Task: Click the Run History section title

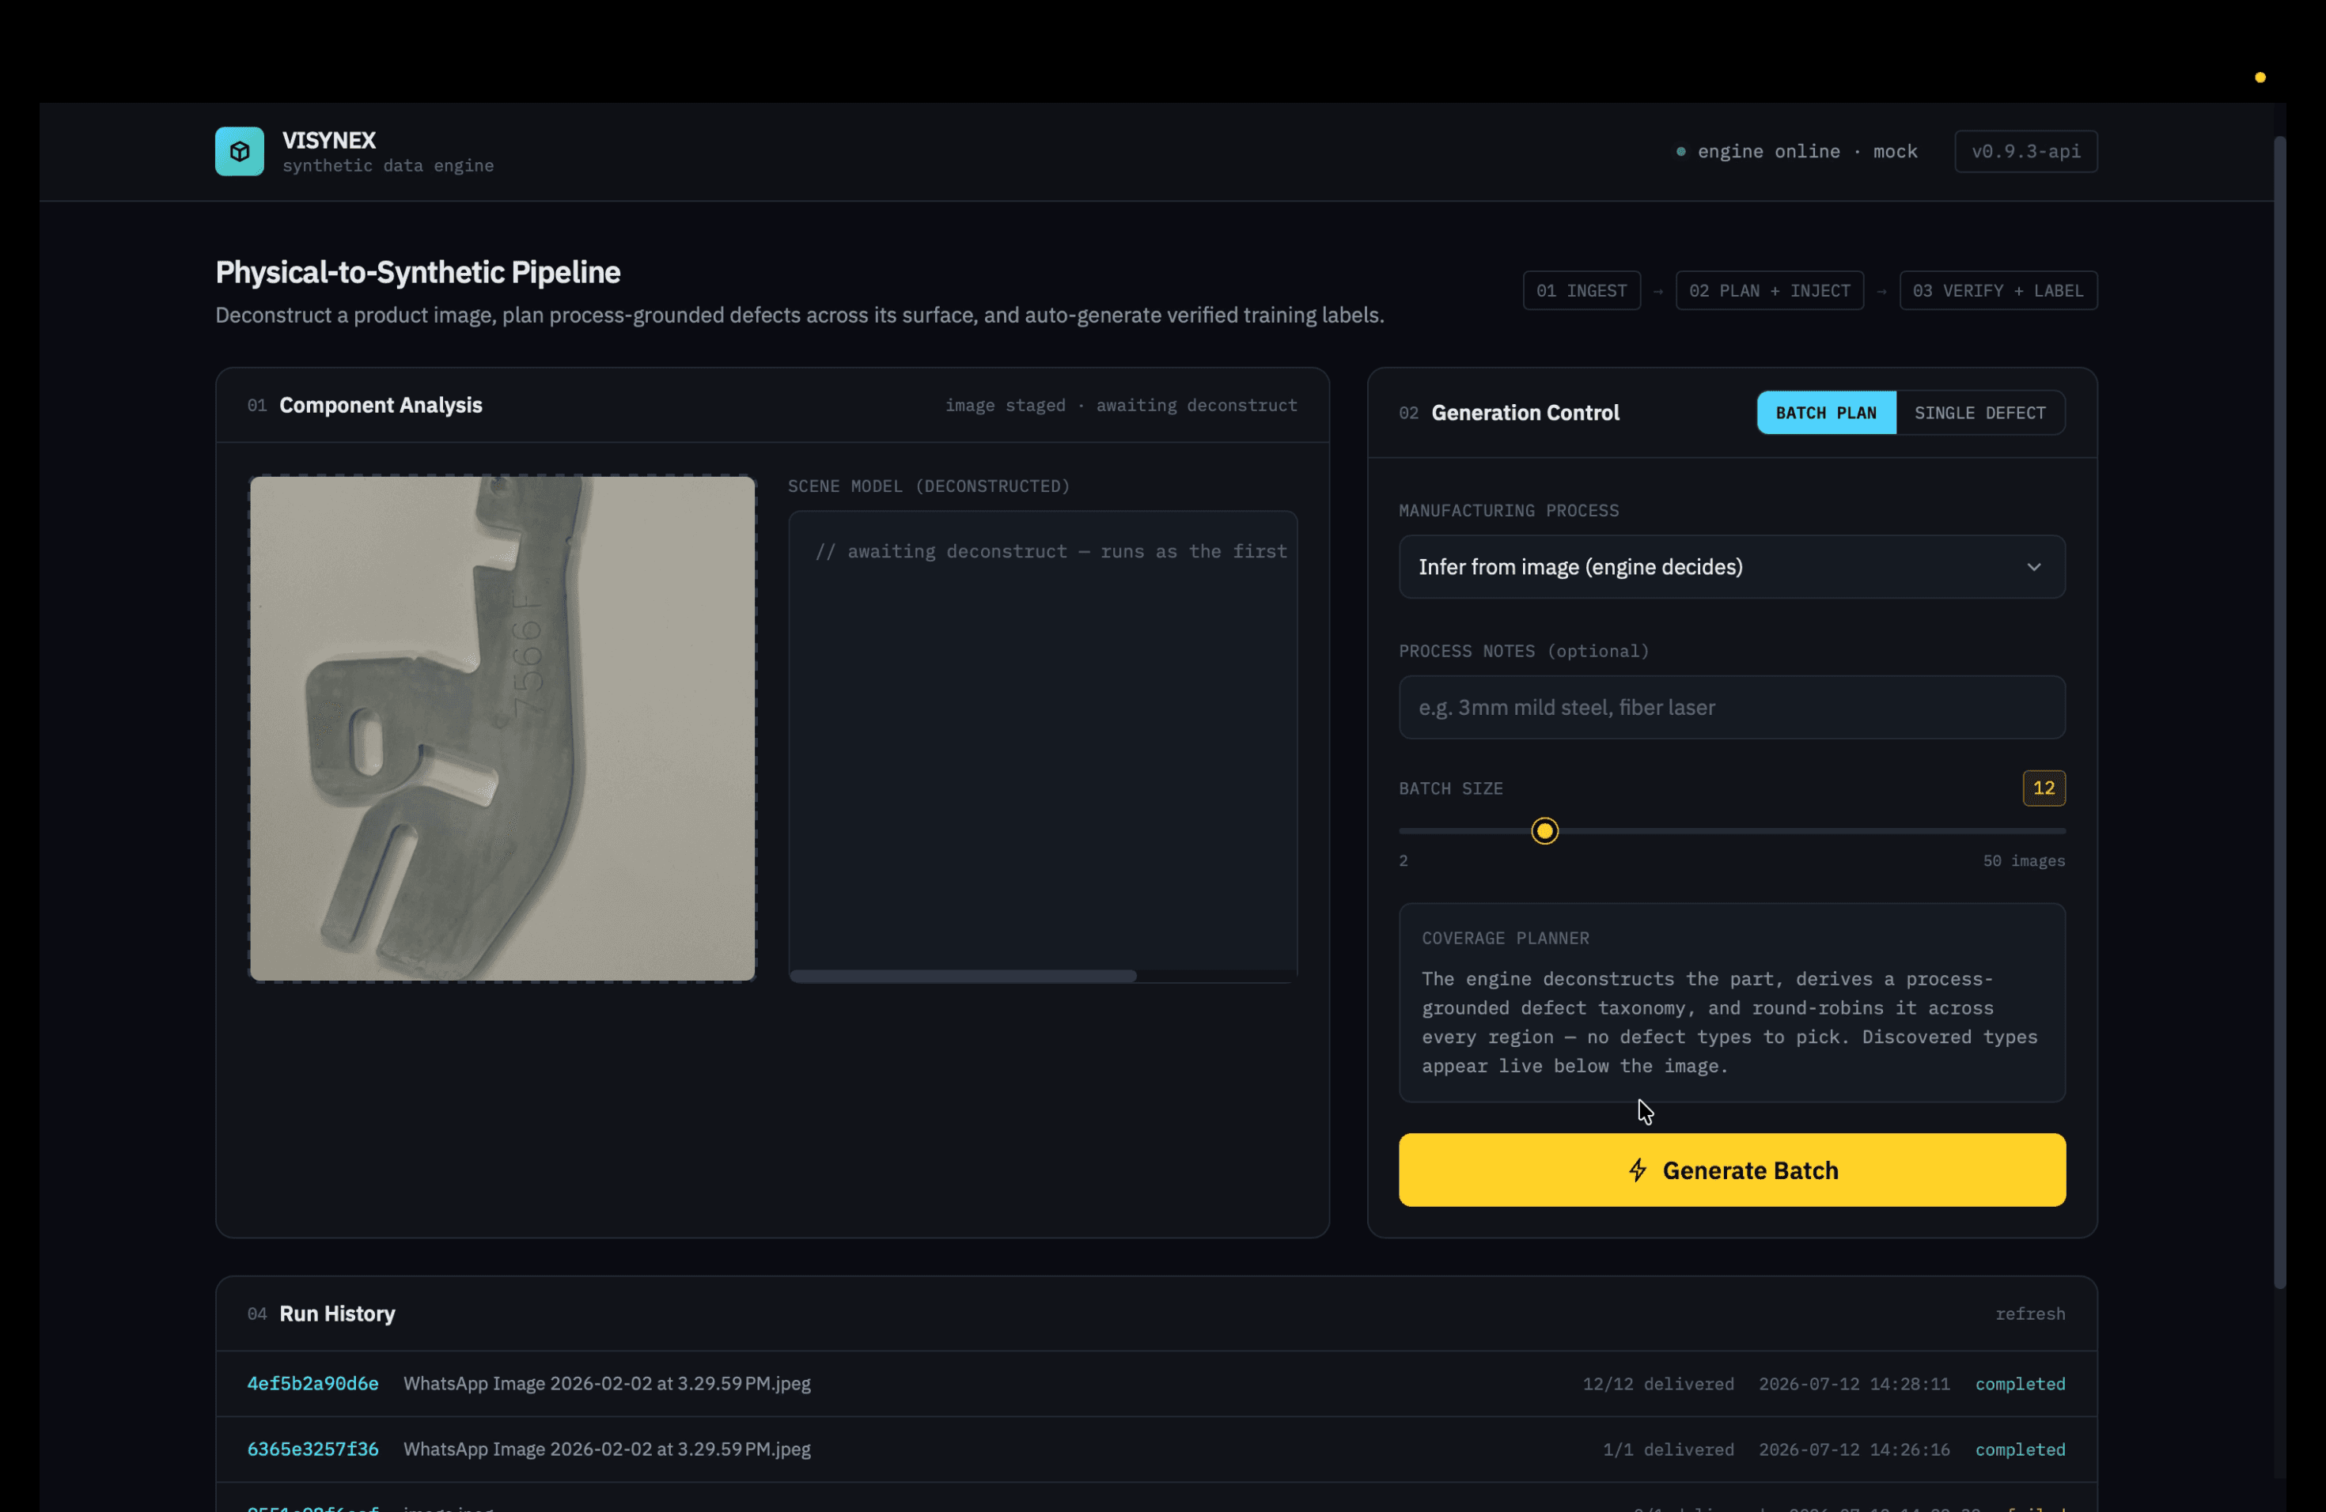Action: [337, 1315]
